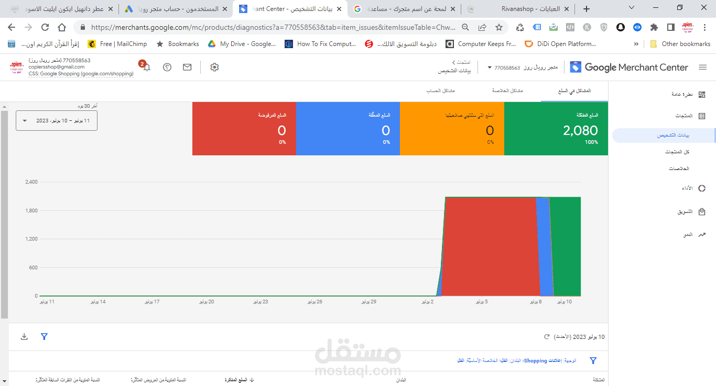Open the Chrome side panel

point(670,27)
